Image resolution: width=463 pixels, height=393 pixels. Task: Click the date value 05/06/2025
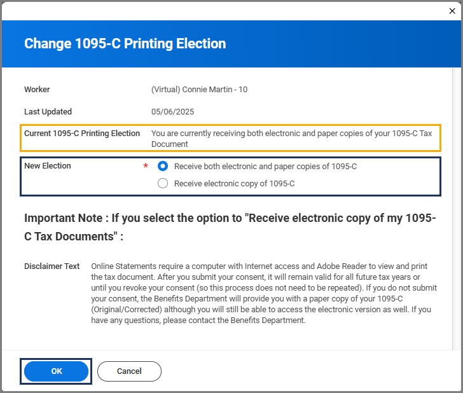tap(172, 112)
